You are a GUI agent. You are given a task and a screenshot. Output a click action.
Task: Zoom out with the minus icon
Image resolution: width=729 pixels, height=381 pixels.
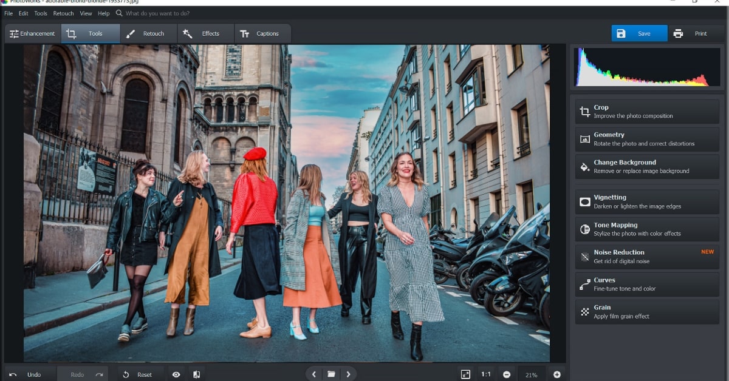tap(507, 374)
